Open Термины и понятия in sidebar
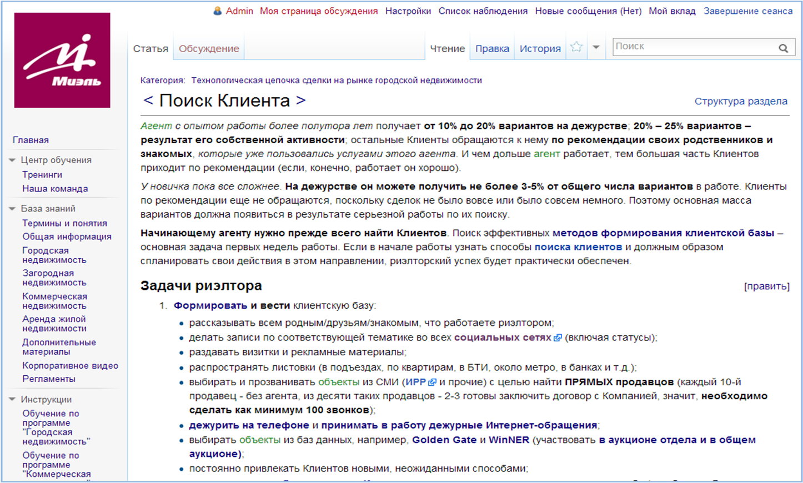Image resolution: width=803 pixels, height=483 pixels. click(64, 223)
